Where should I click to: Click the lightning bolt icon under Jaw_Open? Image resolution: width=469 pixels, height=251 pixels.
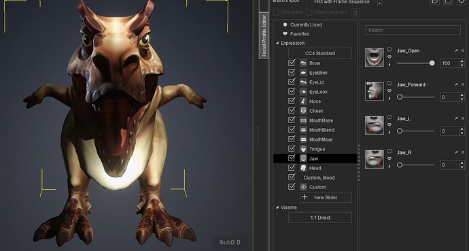389,65
